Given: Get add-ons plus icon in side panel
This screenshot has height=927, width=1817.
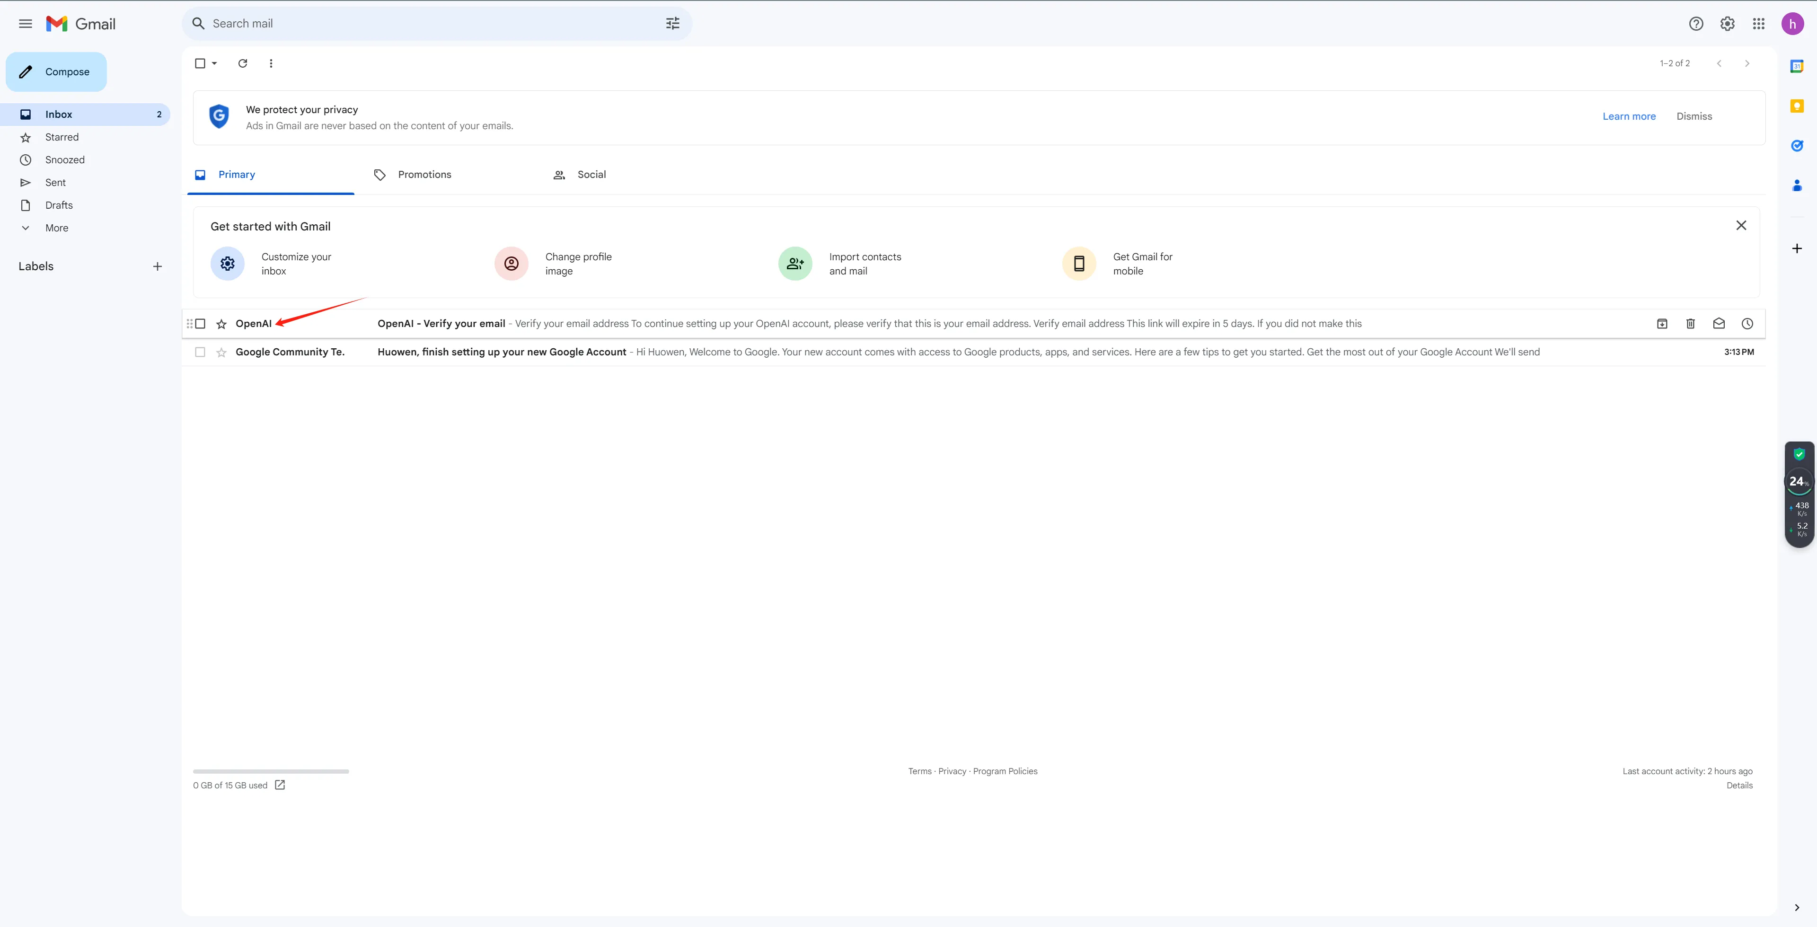Looking at the screenshot, I should (1797, 248).
